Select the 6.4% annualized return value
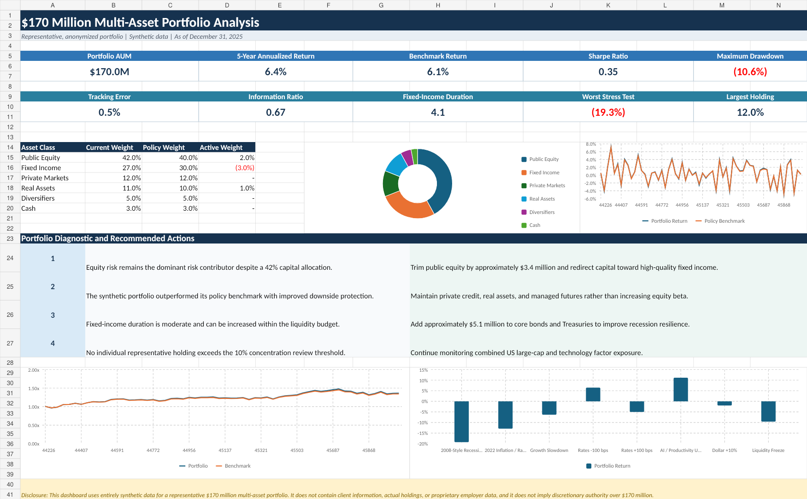This screenshot has height=499, width=807. point(276,71)
